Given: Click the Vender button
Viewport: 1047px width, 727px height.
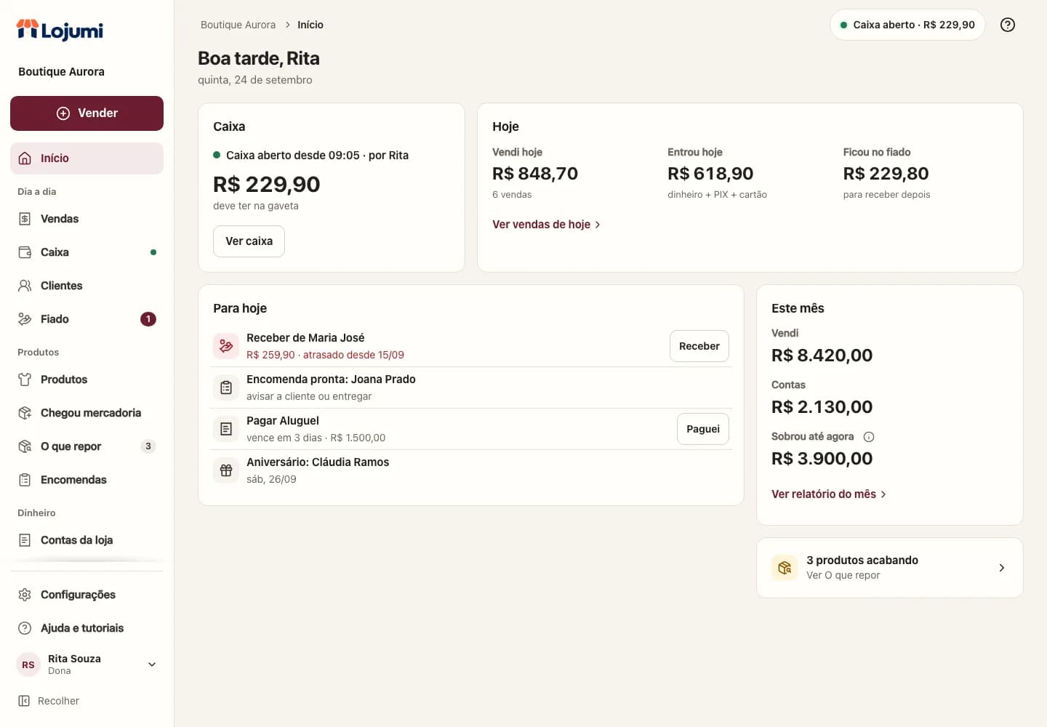Looking at the screenshot, I should click(x=87, y=113).
